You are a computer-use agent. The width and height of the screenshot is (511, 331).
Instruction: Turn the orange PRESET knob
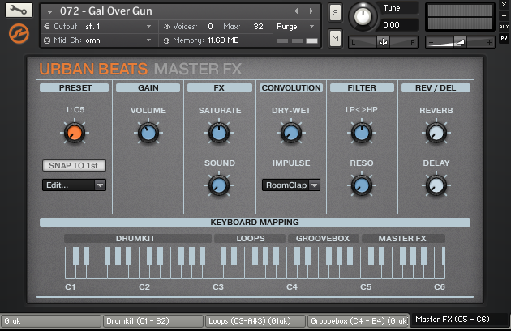point(75,134)
